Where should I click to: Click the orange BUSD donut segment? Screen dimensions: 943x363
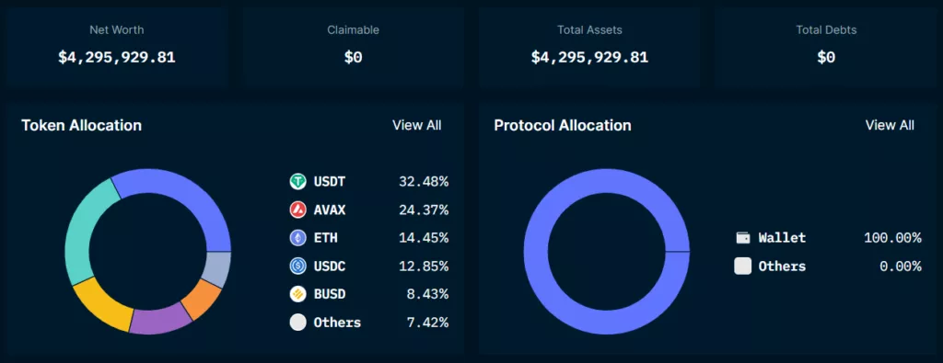coord(202,298)
